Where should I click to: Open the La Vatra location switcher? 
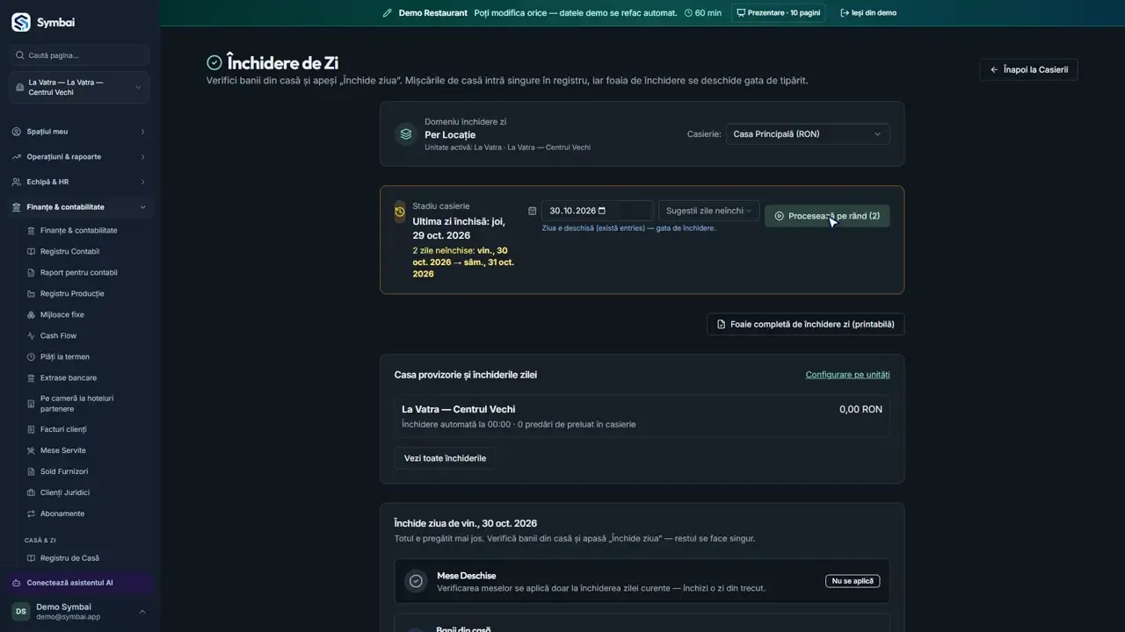pyautogui.click(x=80, y=88)
